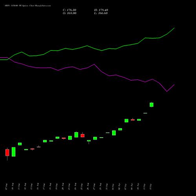Select the 01 Sep date axis label

coord(113,187)
